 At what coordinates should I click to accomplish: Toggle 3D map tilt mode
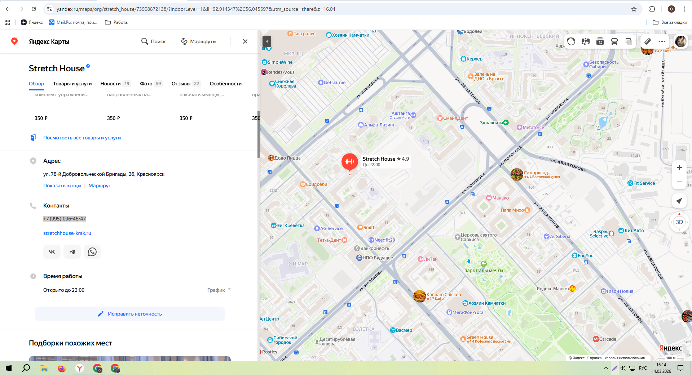(679, 222)
